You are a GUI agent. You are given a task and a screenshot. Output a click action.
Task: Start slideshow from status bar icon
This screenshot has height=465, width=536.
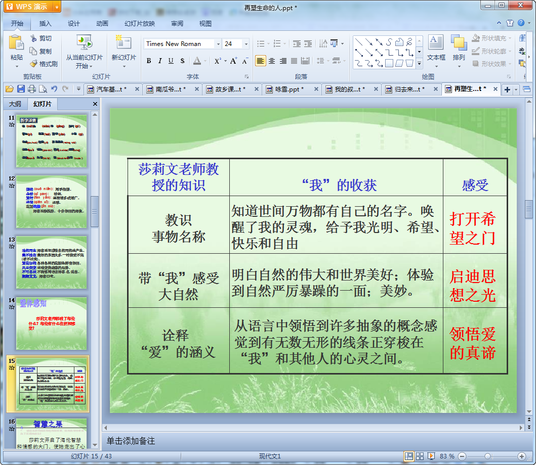point(431,456)
